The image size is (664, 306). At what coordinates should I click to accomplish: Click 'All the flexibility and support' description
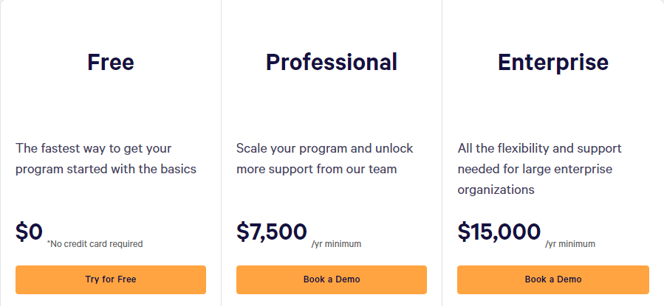[x=539, y=148]
